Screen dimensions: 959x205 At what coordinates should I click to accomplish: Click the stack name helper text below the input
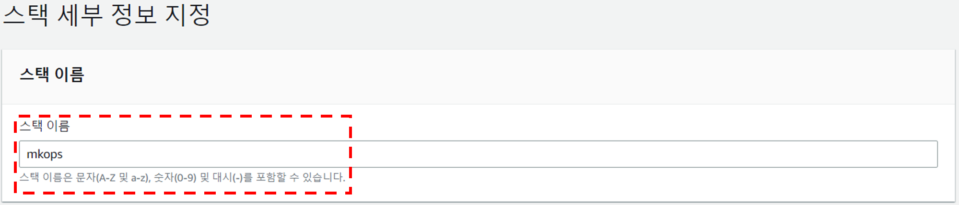pos(182,178)
